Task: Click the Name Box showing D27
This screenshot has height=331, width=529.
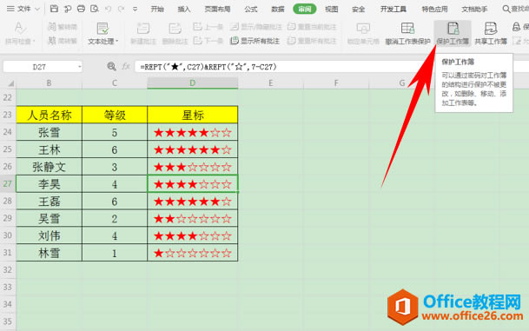Action: click(39, 67)
